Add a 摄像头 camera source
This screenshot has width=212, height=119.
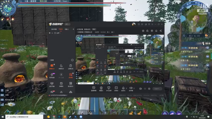point(101,89)
